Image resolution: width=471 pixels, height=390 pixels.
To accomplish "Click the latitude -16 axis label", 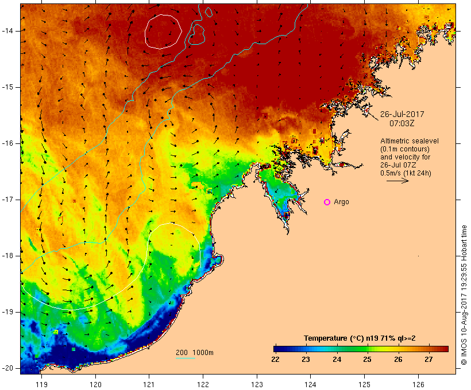I will 7,143.
